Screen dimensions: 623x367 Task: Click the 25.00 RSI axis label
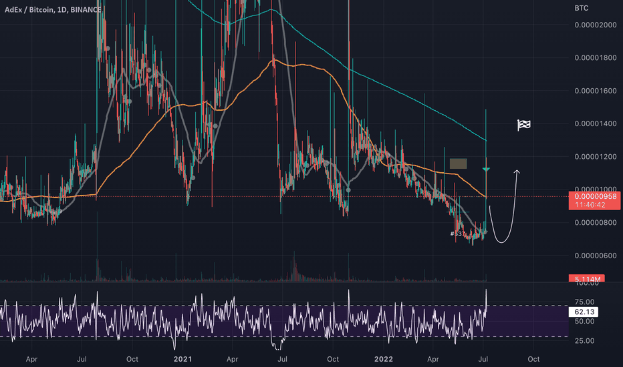(x=584, y=341)
